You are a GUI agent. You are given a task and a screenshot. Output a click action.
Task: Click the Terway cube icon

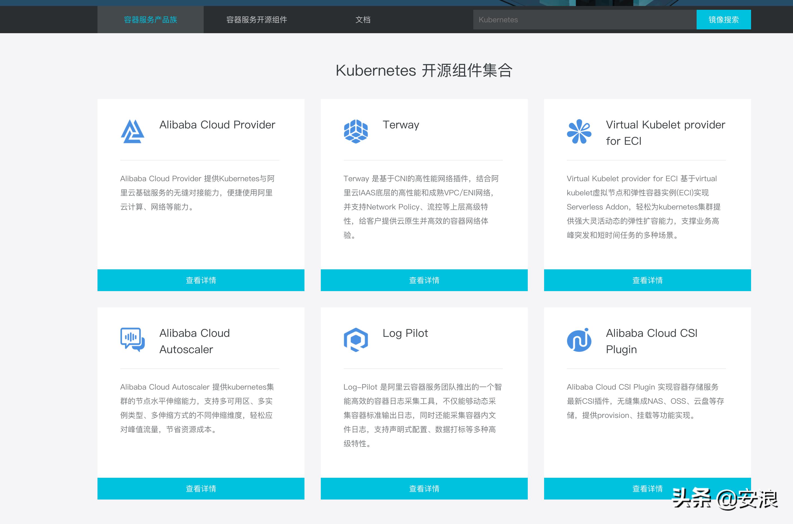click(x=356, y=131)
